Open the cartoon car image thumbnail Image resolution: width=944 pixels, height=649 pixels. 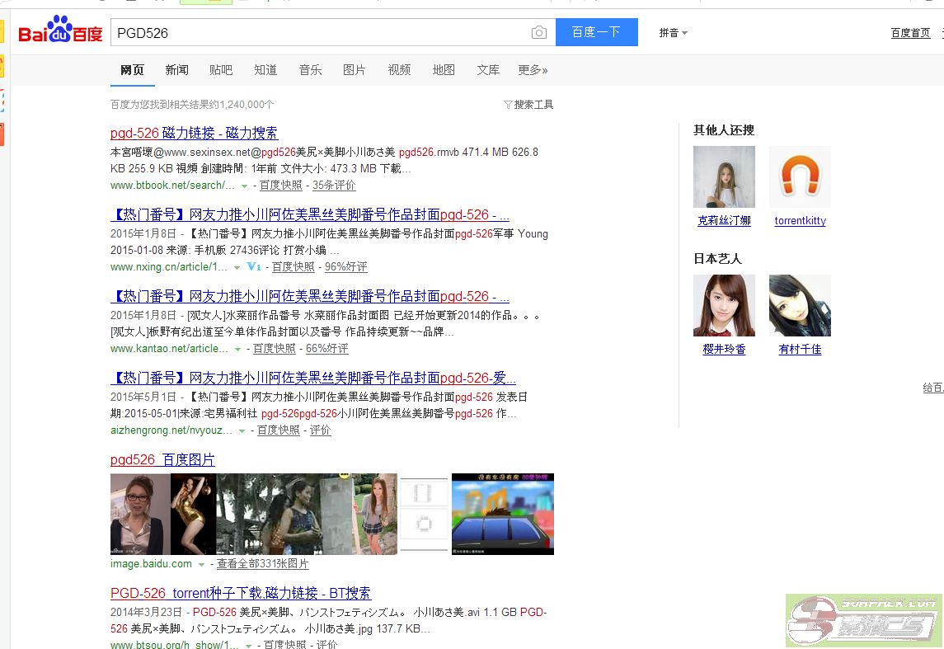tap(503, 514)
